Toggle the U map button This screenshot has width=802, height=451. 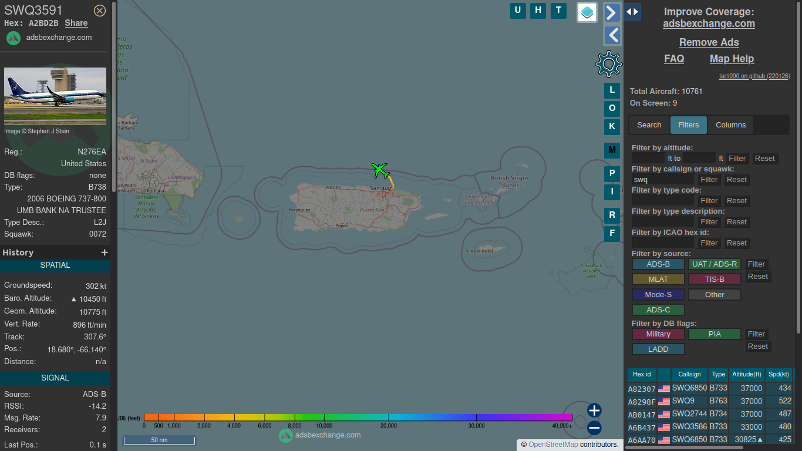click(518, 10)
